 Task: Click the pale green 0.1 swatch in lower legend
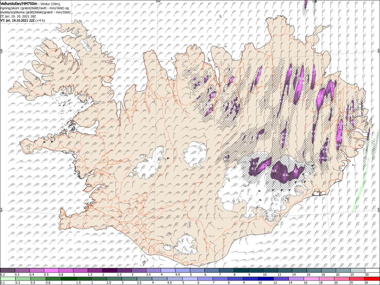point(7,279)
